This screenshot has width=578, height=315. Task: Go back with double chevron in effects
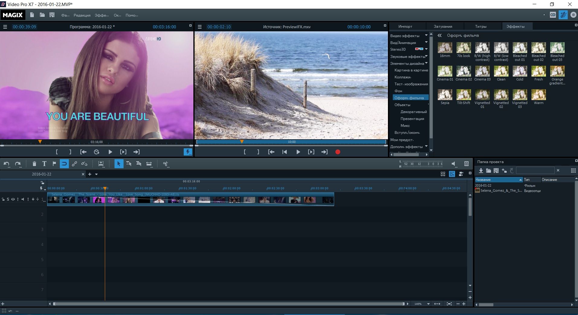tap(440, 35)
